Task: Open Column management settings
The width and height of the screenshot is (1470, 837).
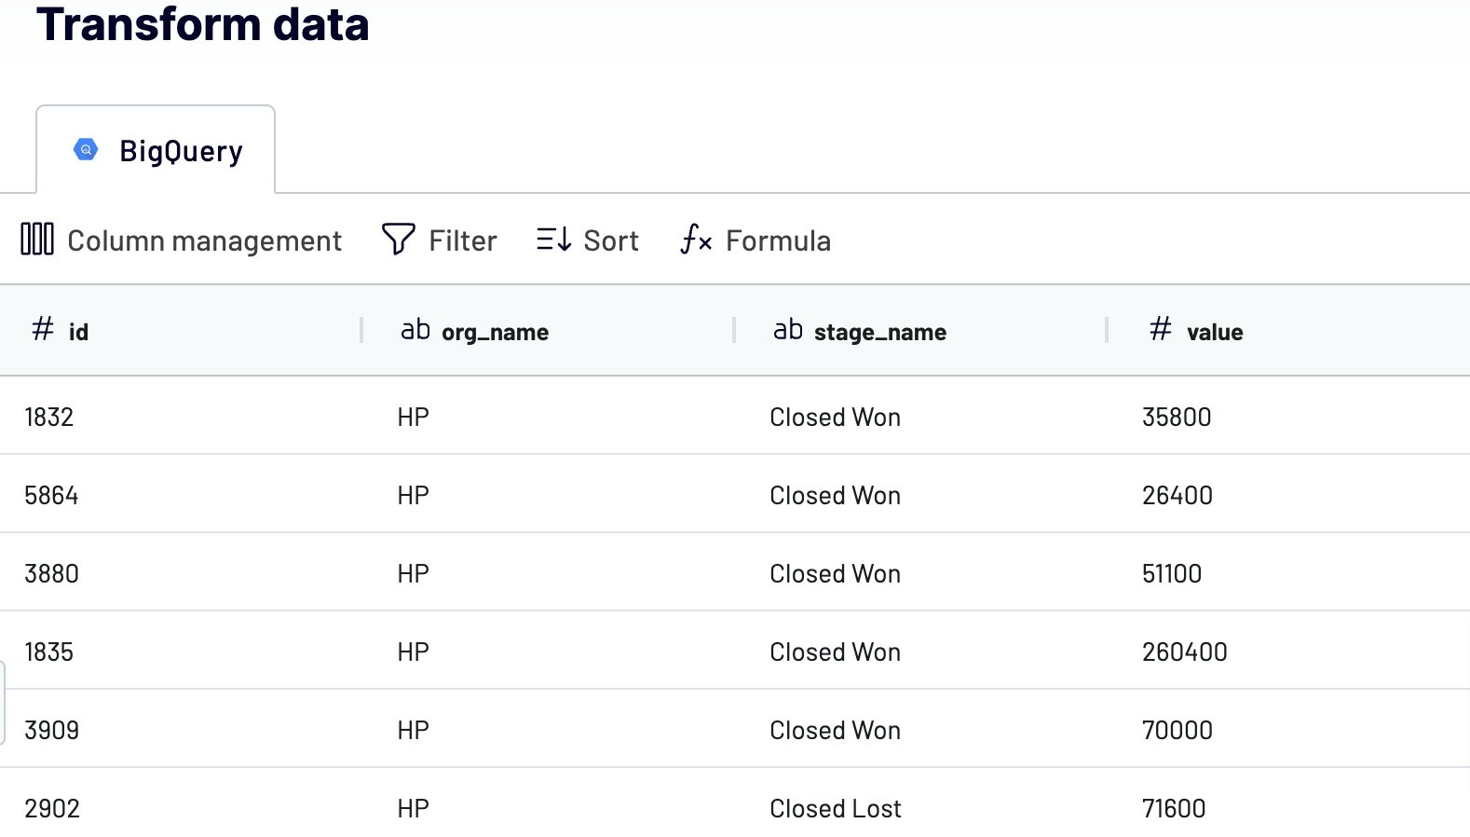Action: 204,240
